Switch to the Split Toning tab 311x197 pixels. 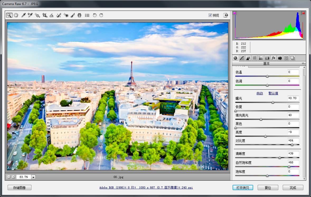point(261,58)
